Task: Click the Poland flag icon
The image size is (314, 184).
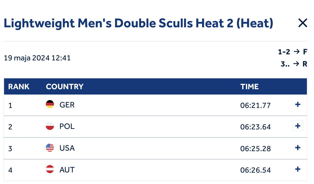Action: click(x=50, y=126)
